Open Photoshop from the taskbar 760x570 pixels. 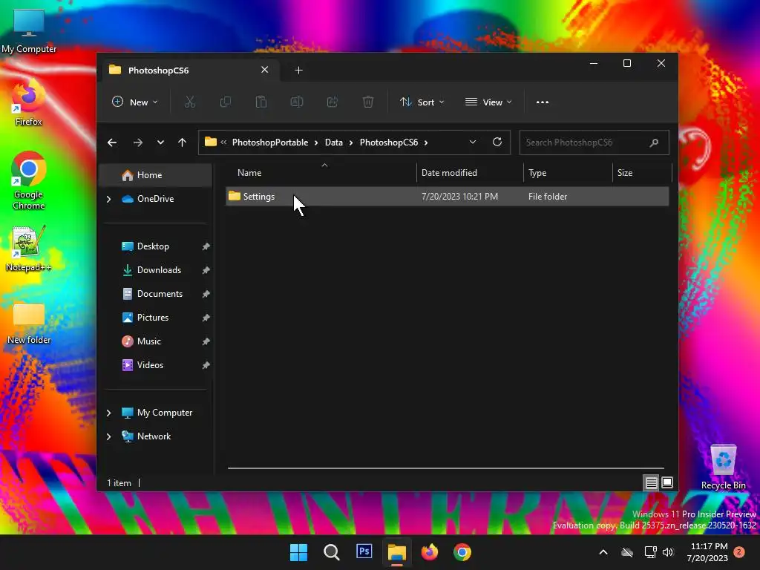[364, 551]
